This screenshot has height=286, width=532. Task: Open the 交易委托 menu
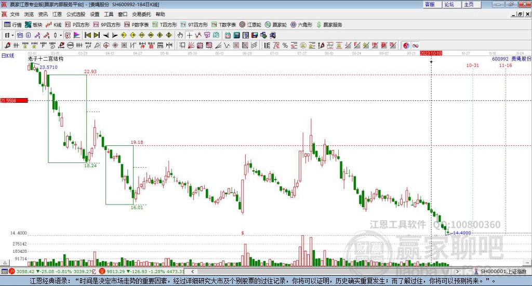tap(141, 14)
